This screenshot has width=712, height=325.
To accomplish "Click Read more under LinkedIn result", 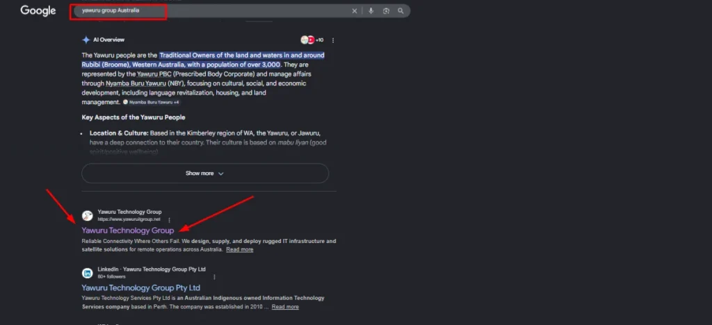I will [285, 306].
